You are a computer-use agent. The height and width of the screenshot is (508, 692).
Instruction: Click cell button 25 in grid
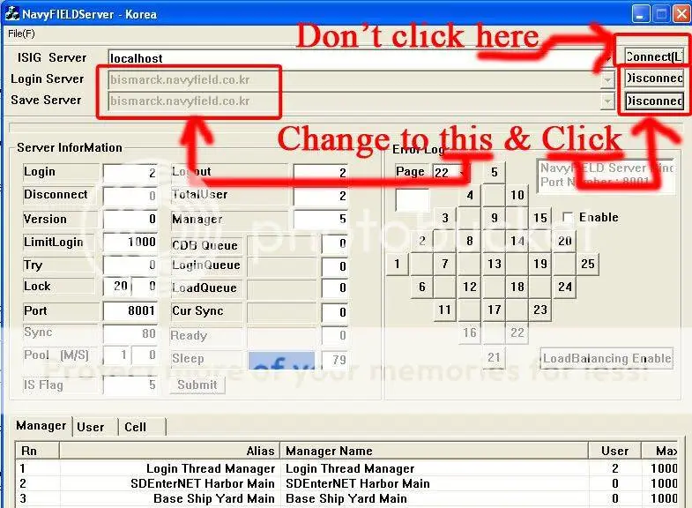pos(588,264)
